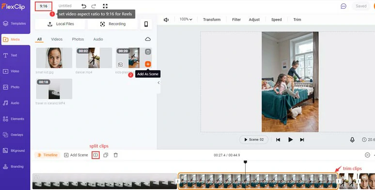Open the 100% zoom dropdown
The width and height of the screenshot is (375, 190).
(186, 19)
